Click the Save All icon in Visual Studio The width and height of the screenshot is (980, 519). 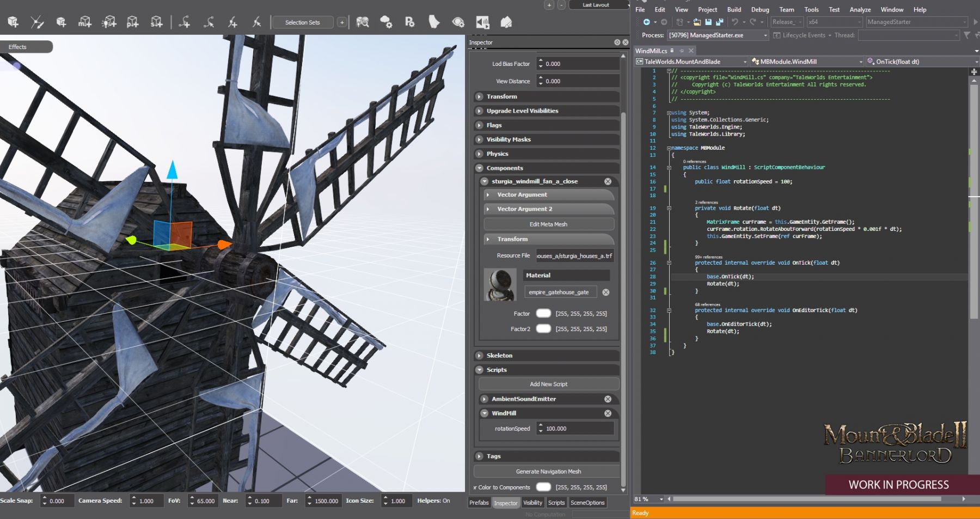719,22
